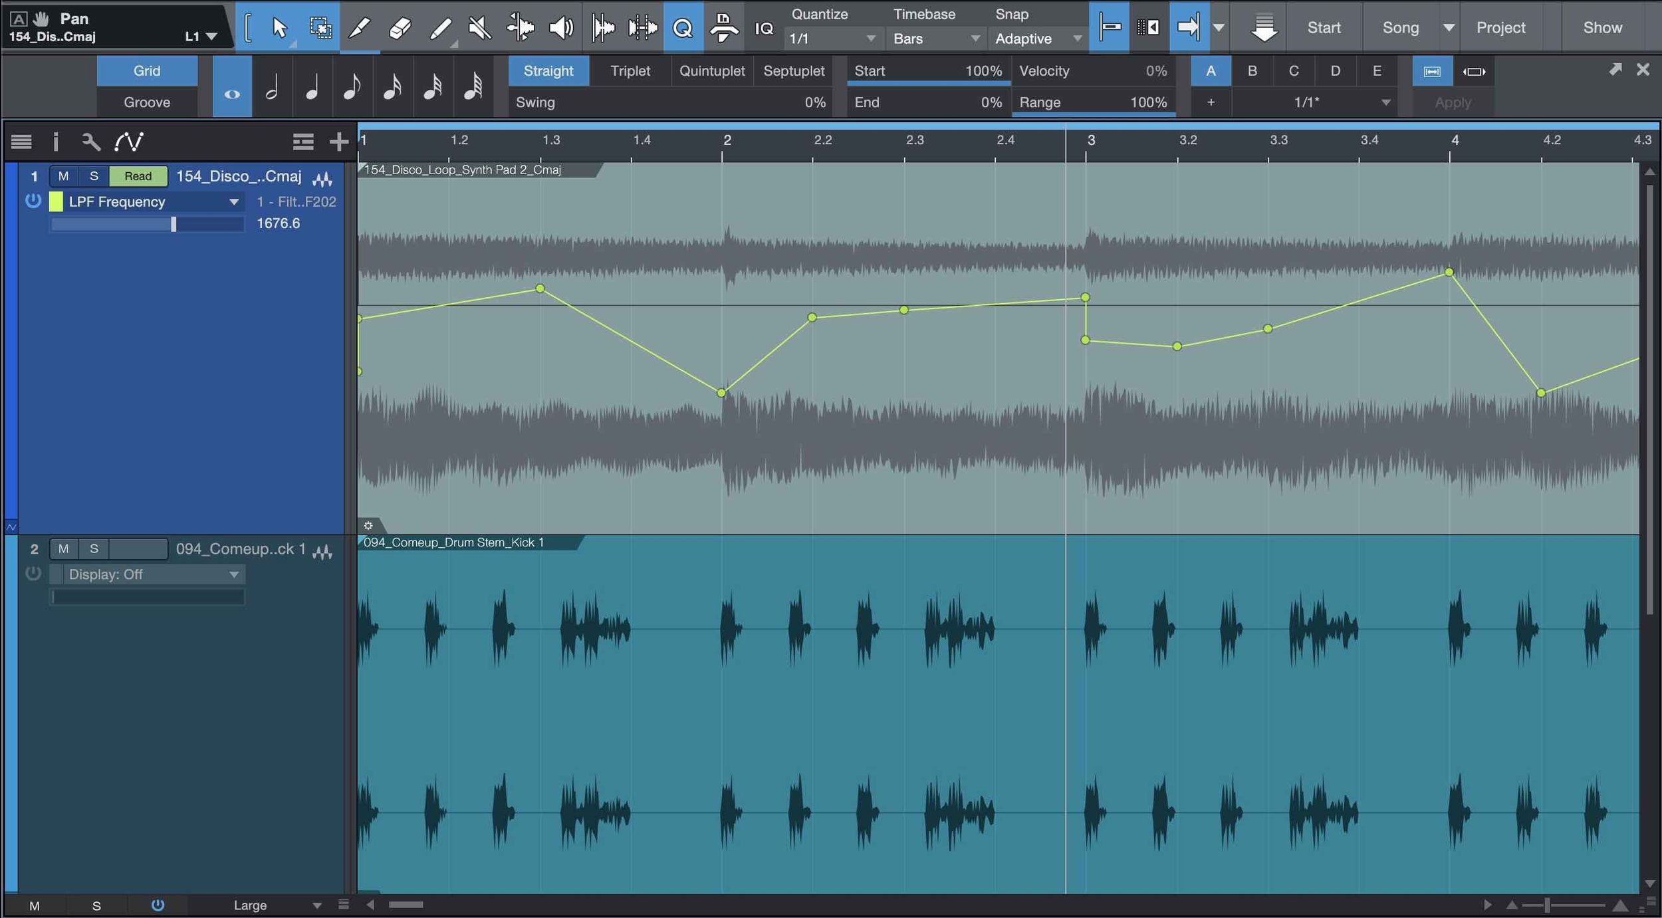Switch to the Groove tab
The height and width of the screenshot is (918, 1662).
tap(146, 102)
